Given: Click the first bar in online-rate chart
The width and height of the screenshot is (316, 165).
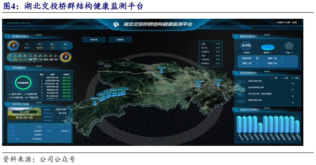Looking at the screenshot, I should pyautogui.click(x=239, y=124).
